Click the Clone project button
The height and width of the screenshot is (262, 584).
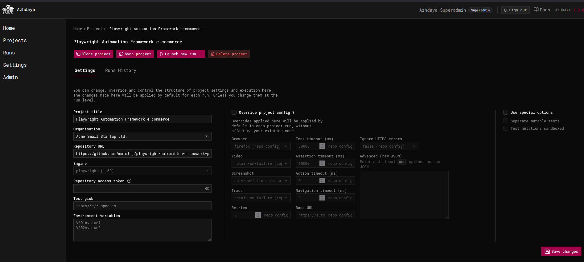(x=93, y=54)
